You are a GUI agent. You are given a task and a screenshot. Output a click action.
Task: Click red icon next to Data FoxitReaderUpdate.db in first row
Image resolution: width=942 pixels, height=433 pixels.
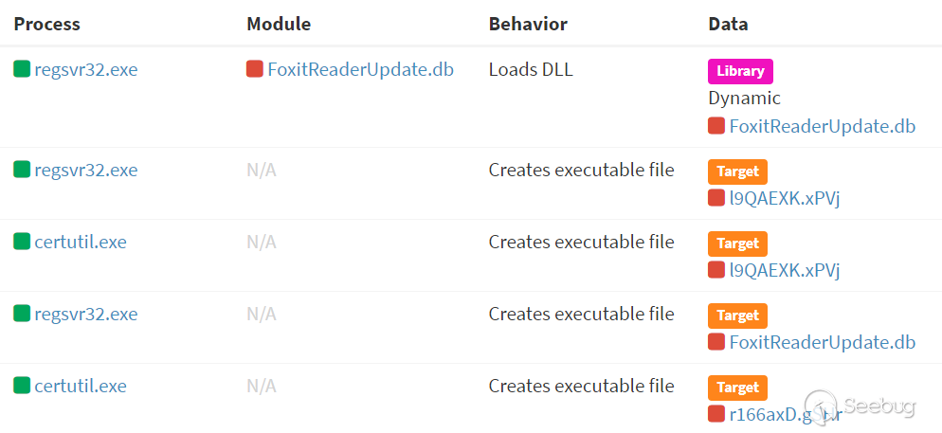point(716,126)
